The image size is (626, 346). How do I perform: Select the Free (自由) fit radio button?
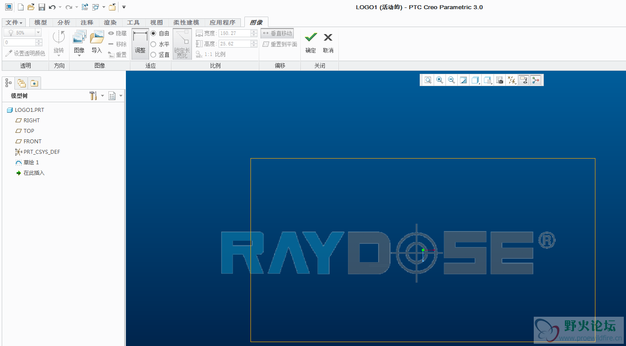pos(153,33)
